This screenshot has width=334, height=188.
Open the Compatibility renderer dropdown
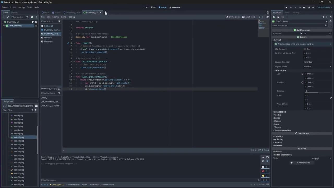324,7
